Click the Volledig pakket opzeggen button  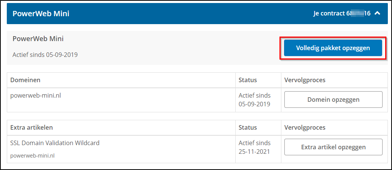(333, 48)
